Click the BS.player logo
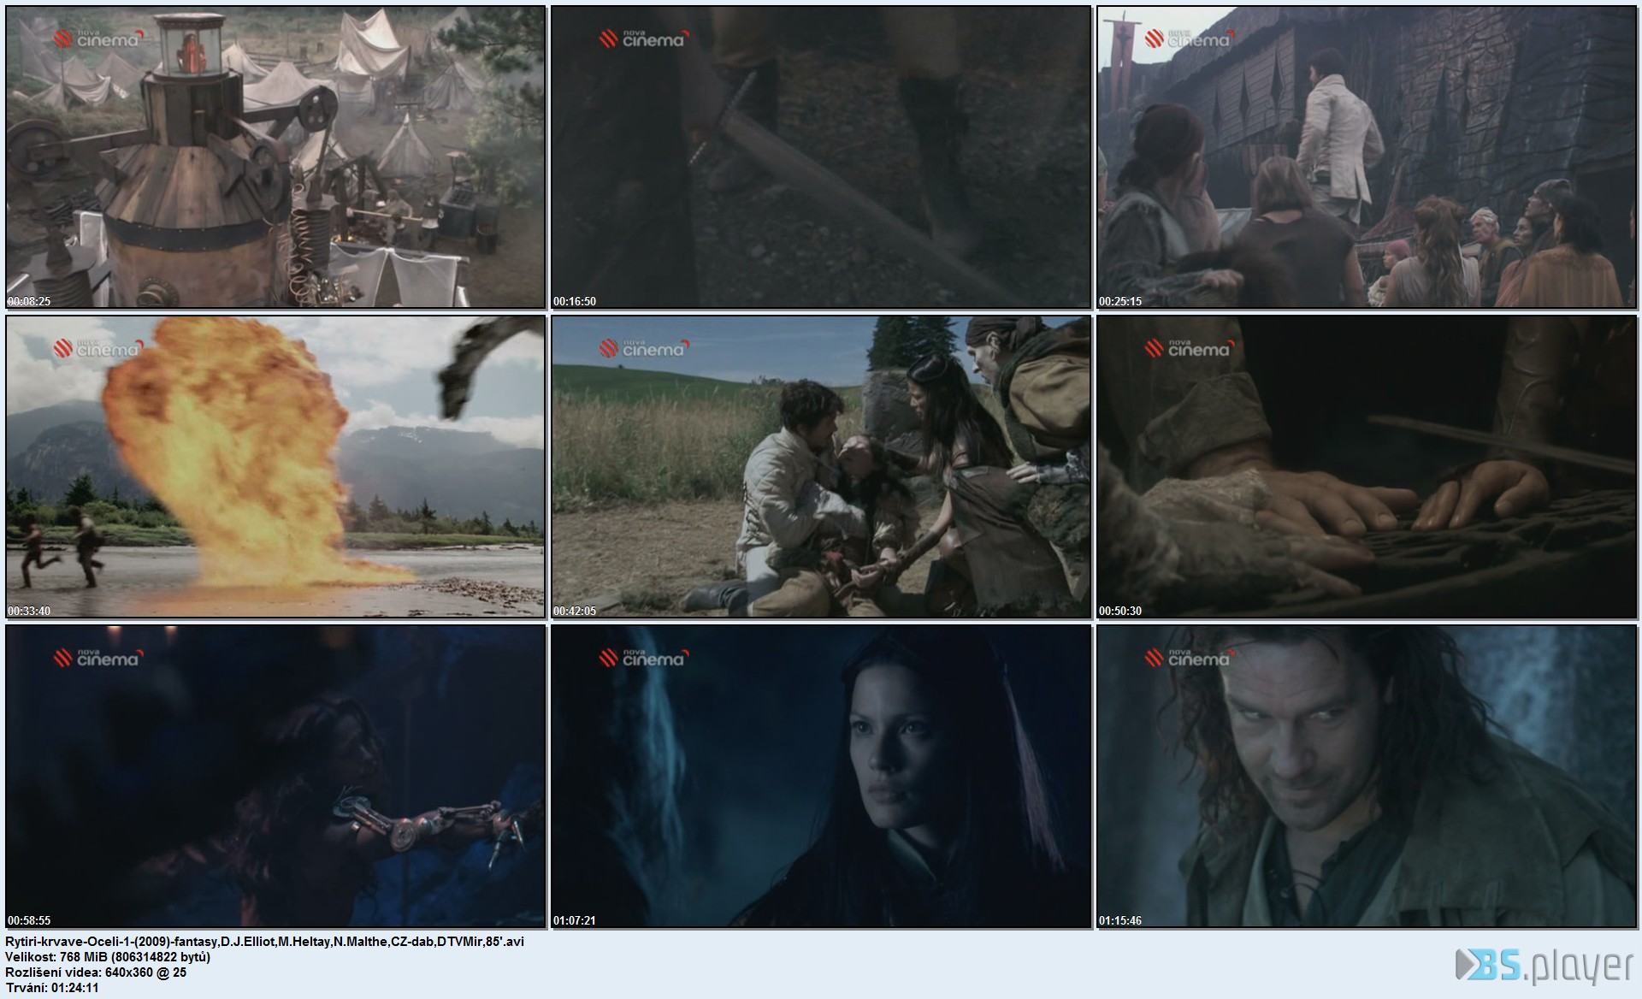Viewport: 1642px width, 999px height. (x=1544, y=966)
